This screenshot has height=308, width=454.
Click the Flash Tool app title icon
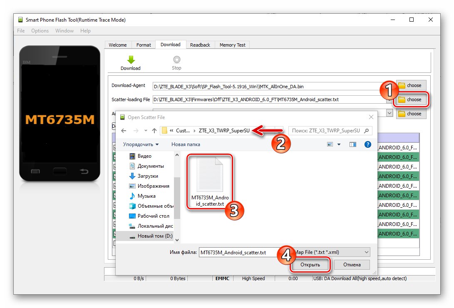20,20
